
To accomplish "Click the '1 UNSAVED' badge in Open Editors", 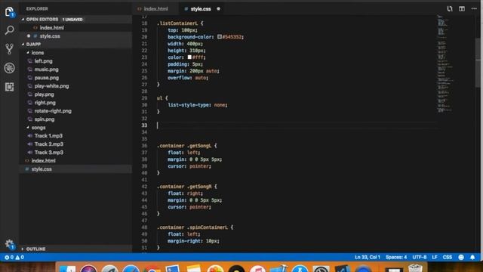I will click(72, 20).
